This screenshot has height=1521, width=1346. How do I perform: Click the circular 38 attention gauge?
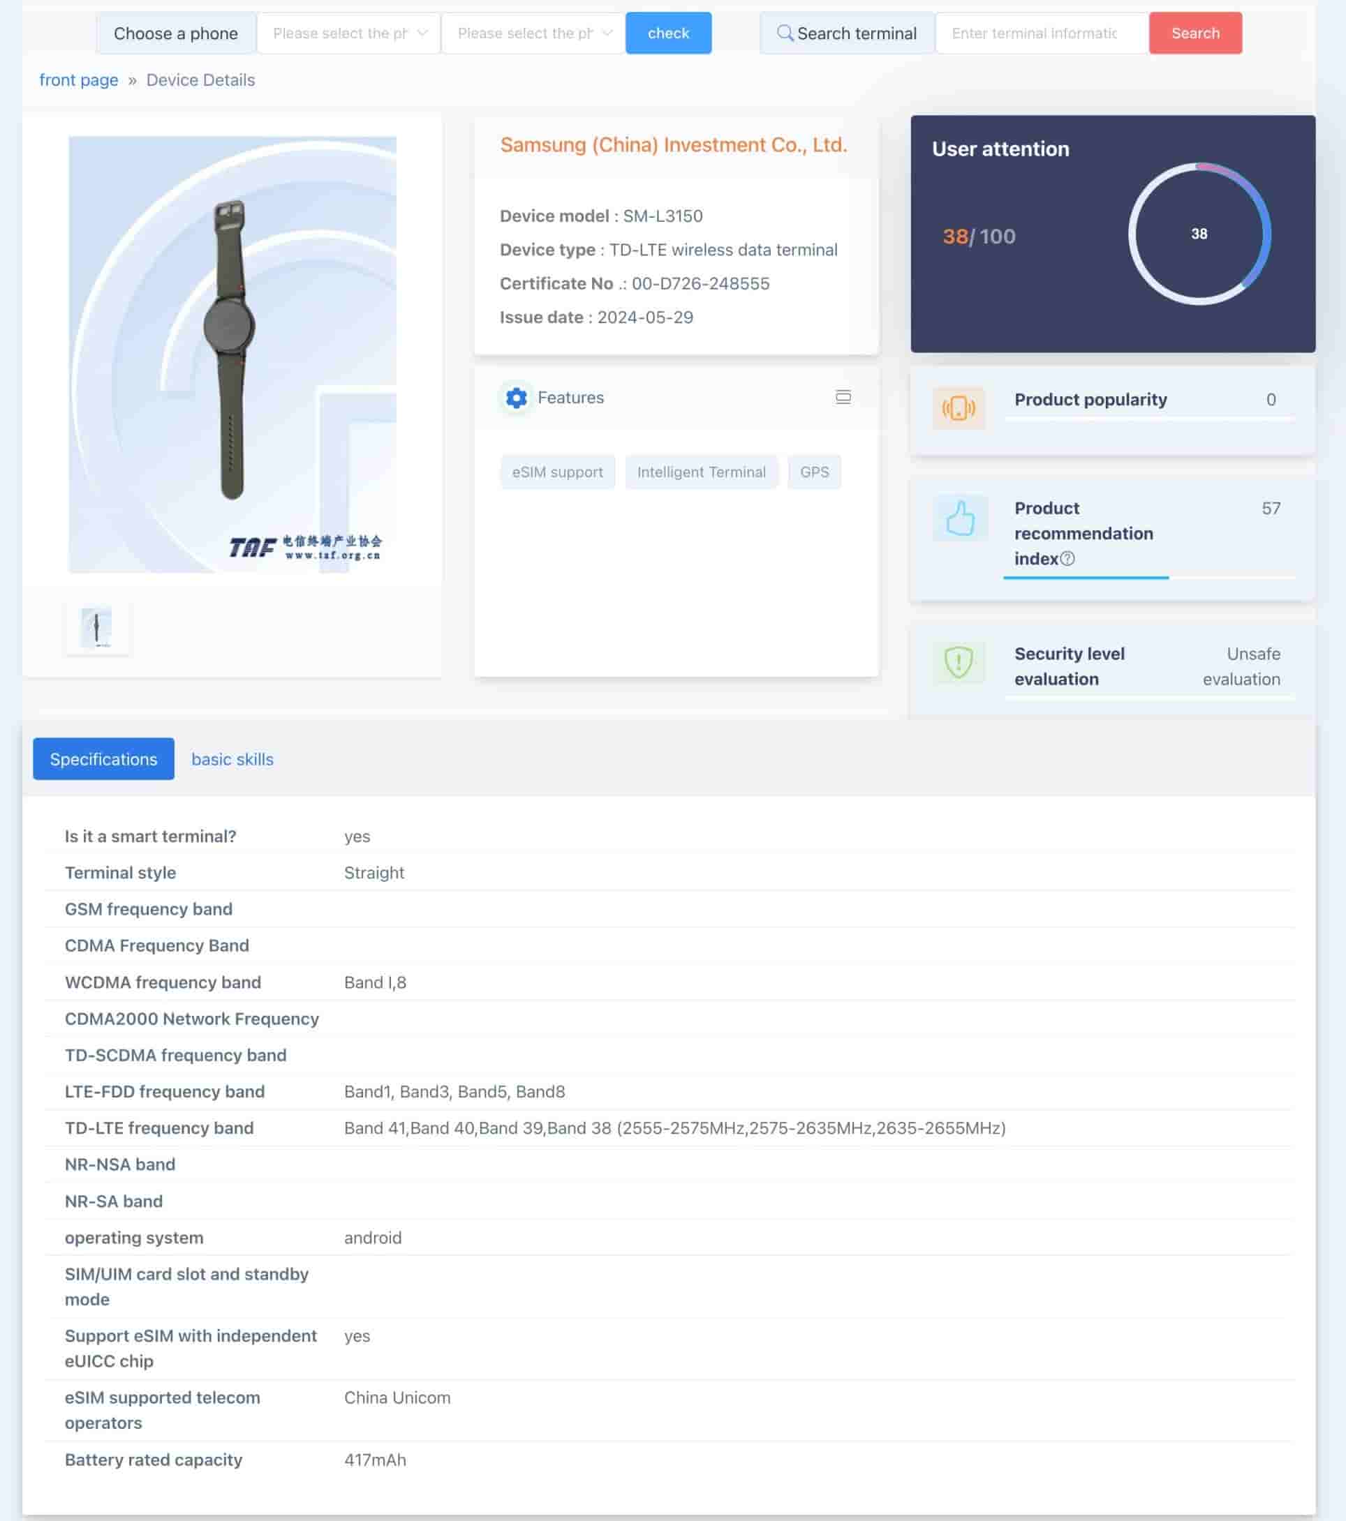pos(1199,234)
